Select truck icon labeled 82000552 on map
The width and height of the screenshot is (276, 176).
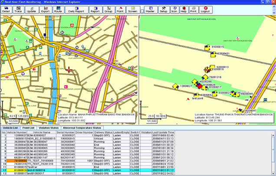197,95
